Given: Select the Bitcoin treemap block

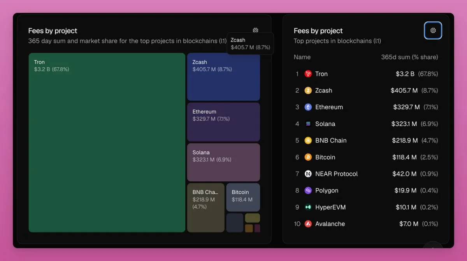Looking at the screenshot, I should 243,197.
